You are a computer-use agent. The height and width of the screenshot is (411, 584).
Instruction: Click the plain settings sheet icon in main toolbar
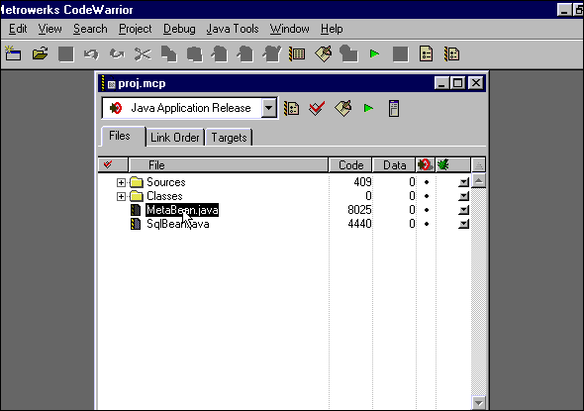(426, 54)
